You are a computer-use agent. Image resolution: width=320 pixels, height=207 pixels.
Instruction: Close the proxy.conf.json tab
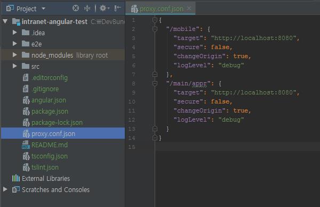click(x=189, y=9)
